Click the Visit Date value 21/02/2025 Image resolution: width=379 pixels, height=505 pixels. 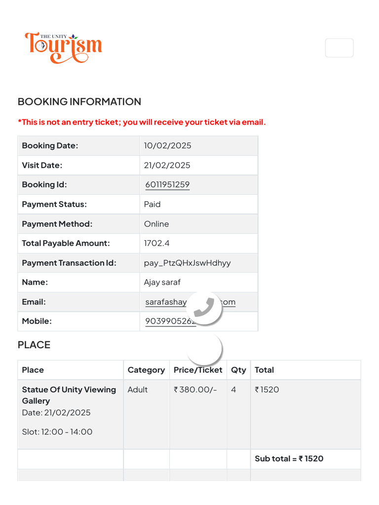click(167, 165)
